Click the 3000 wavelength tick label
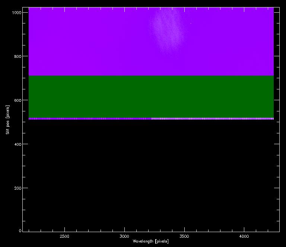The image size is (286, 247). (124, 237)
